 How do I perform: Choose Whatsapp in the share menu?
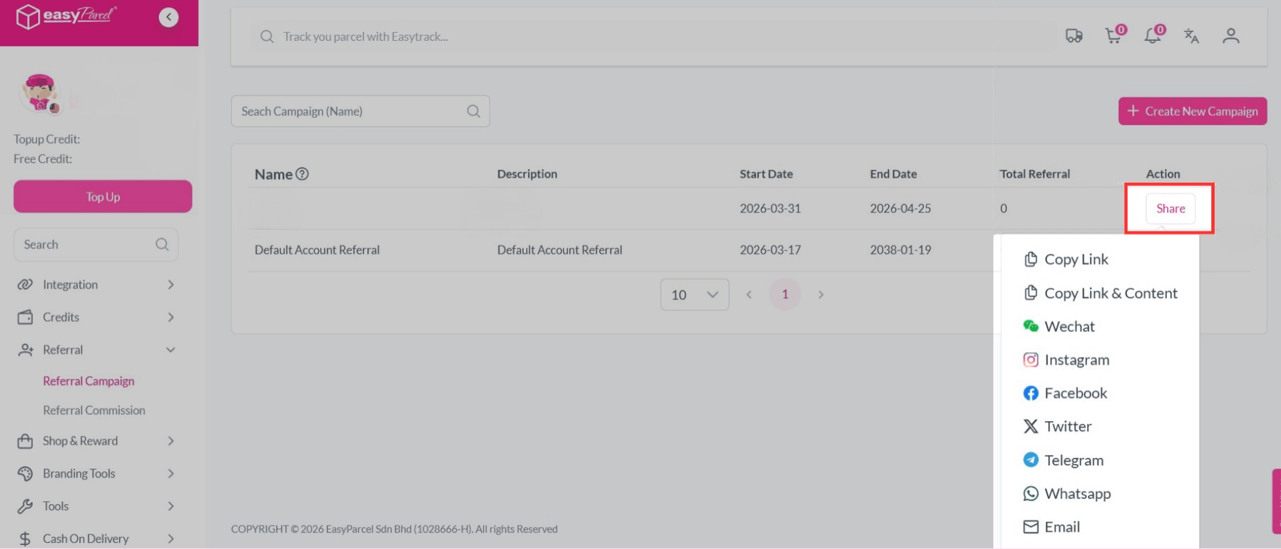click(x=1077, y=493)
